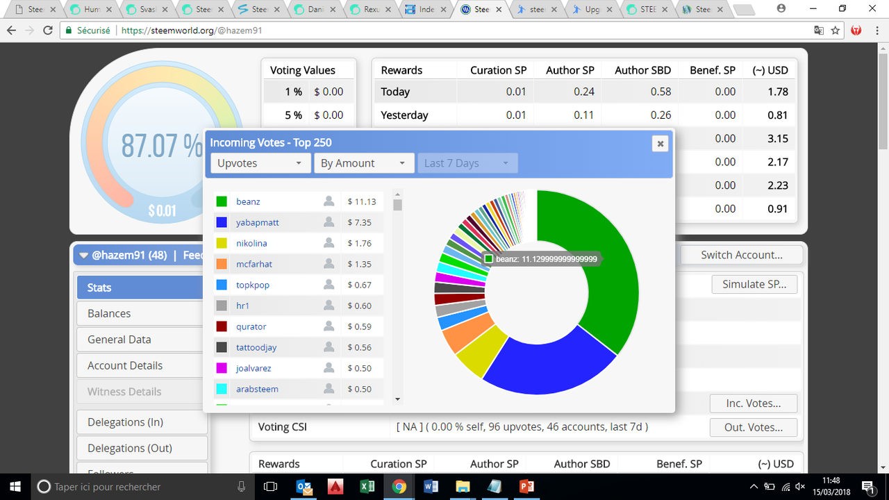Viewport: 889px width, 500px height.
Task: Click the user icon next to topkpop
Action: [x=329, y=285]
